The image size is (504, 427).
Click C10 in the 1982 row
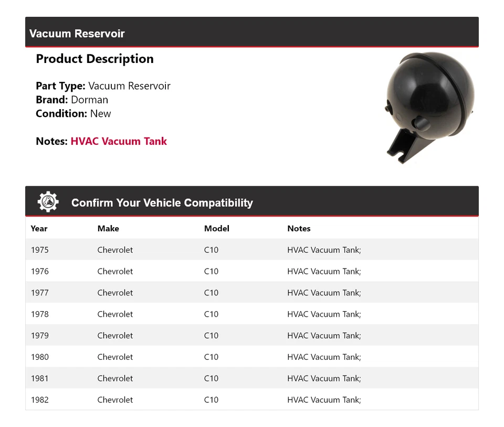coord(211,400)
